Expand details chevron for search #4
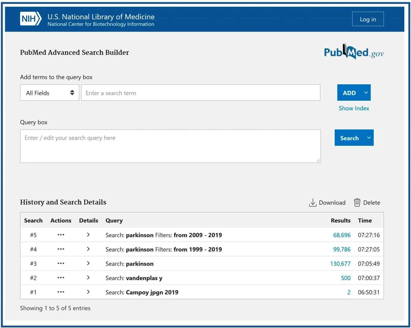This screenshot has height=328, width=411. (88, 249)
